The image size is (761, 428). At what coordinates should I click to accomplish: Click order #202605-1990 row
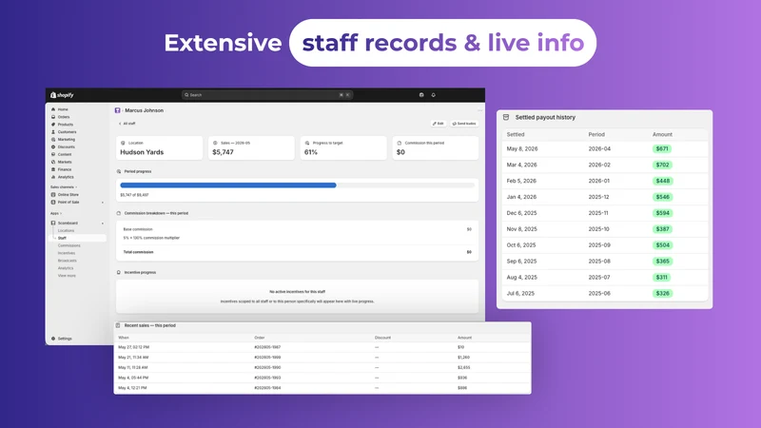pyautogui.click(x=322, y=368)
